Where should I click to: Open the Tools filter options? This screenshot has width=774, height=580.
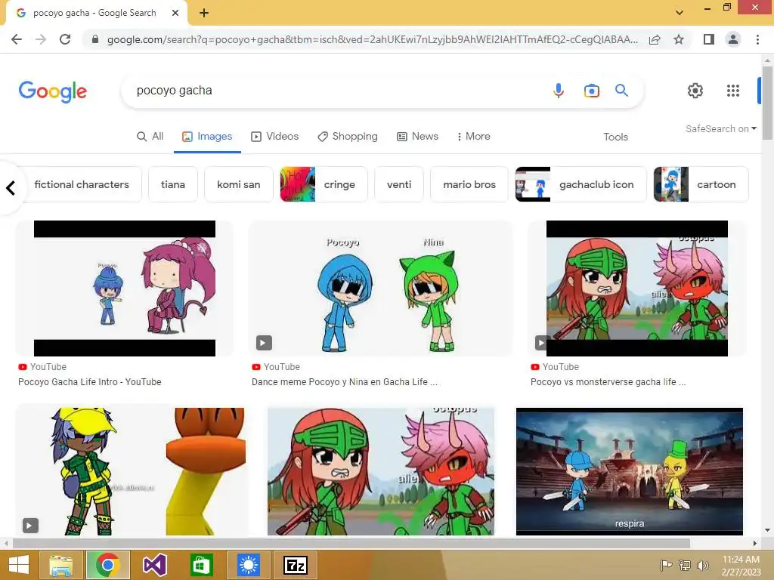click(x=615, y=137)
